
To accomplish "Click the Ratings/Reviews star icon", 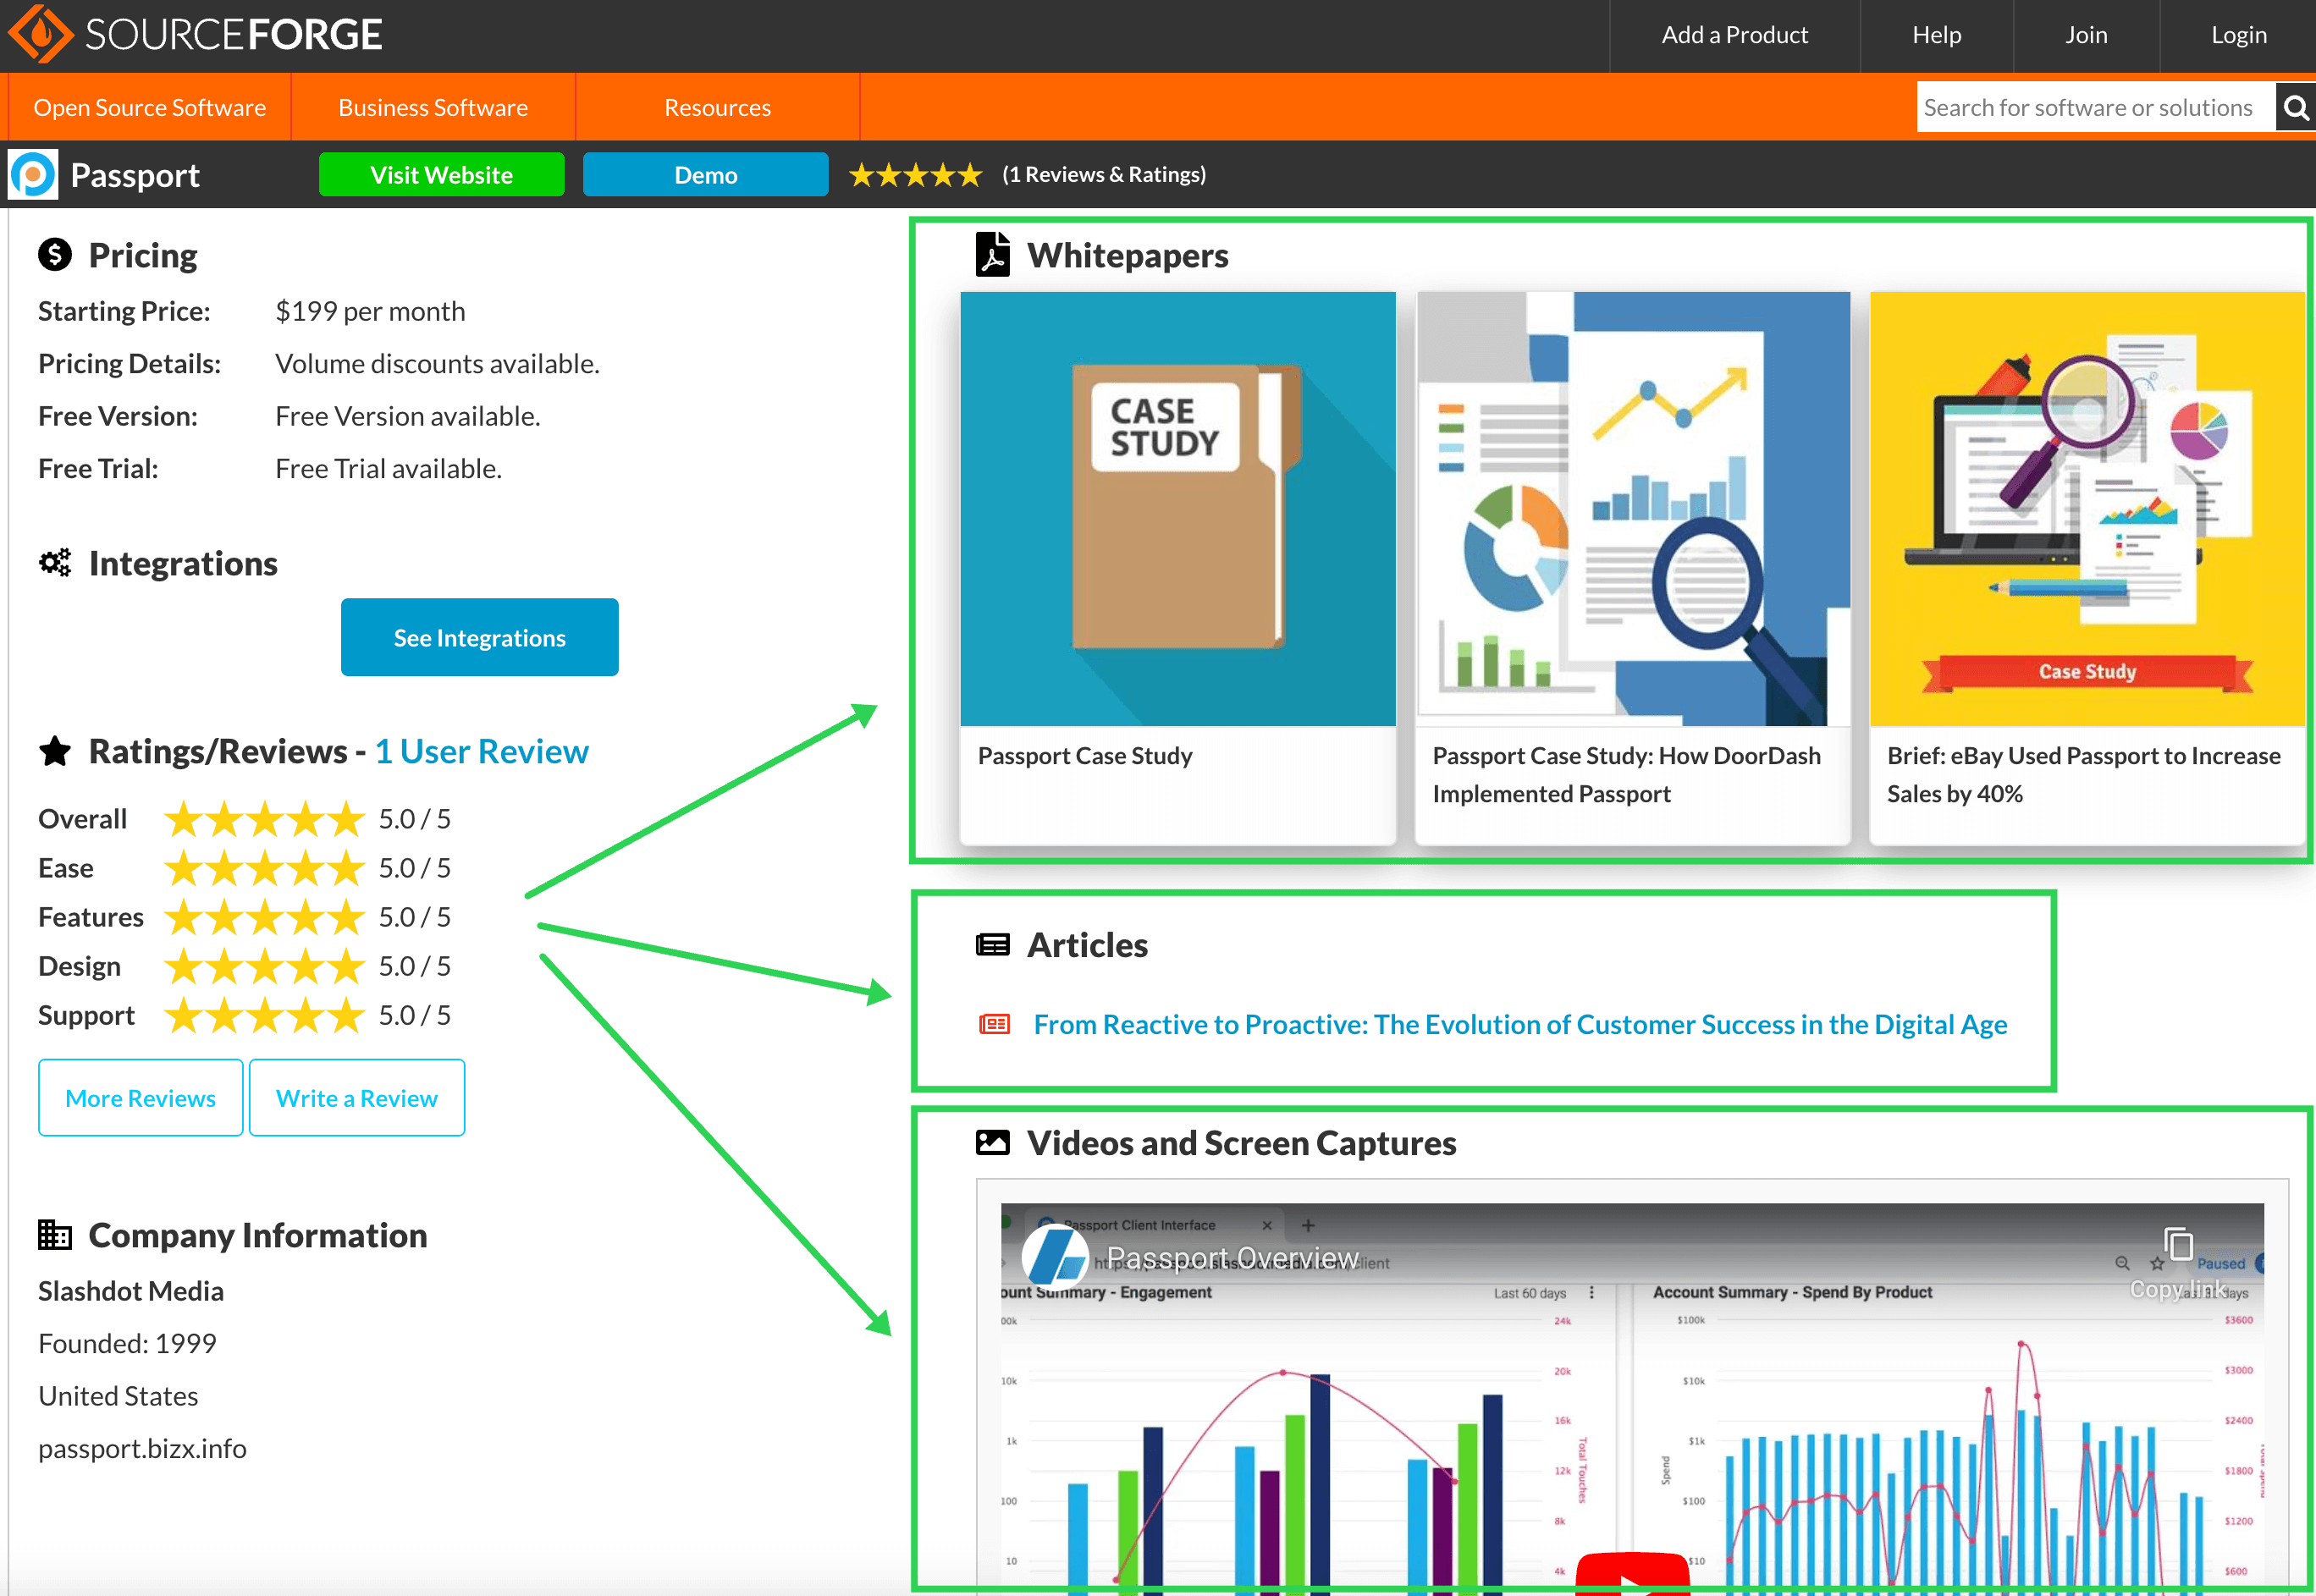I will click(x=55, y=751).
